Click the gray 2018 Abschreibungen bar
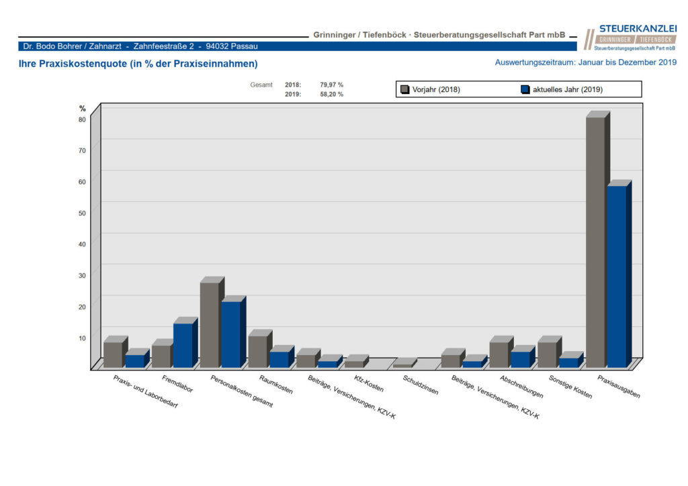Image resolution: width=688 pixels, height=486 pixels. coord(499,354)
